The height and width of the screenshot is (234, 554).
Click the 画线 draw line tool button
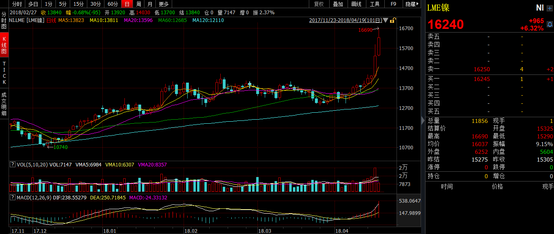pyautogui.click(x=356, y=4)
